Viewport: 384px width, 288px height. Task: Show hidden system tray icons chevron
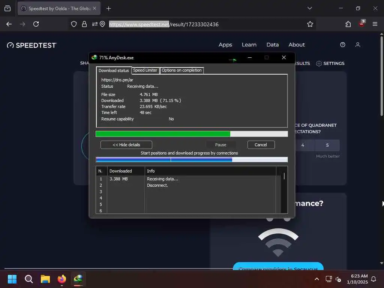pos(316,279)
